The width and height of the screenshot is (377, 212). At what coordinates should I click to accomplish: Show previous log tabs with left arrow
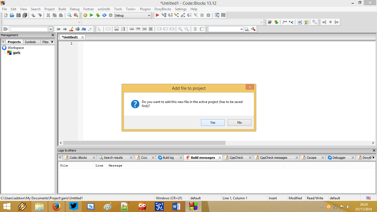pos(60,158)
